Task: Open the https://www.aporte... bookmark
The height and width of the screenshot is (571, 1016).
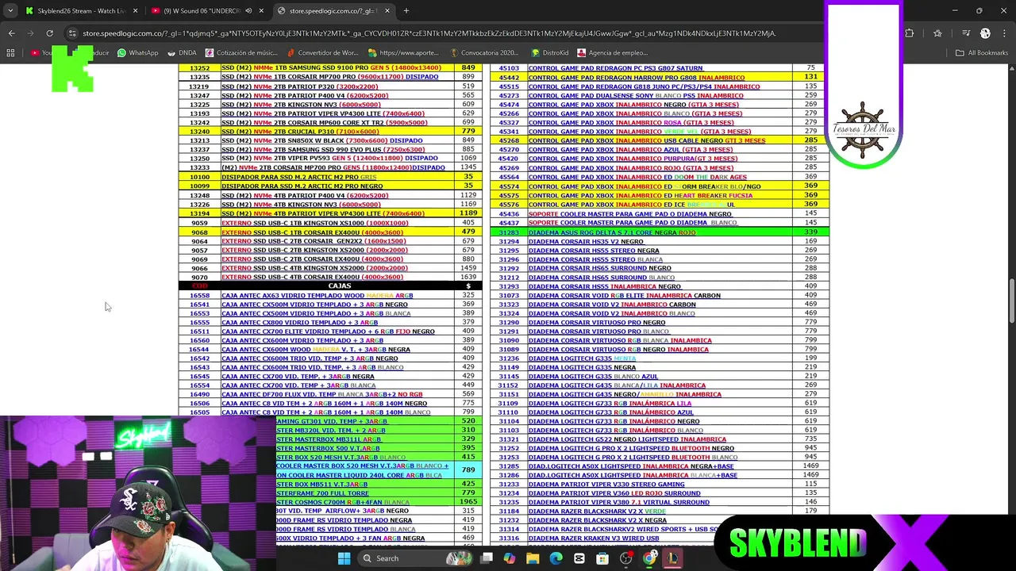Action: tap(402, 53)
